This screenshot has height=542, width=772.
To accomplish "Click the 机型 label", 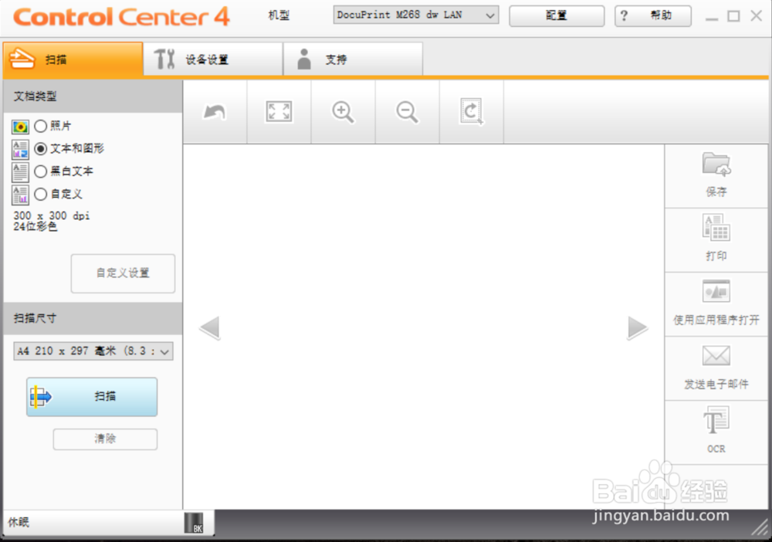I will [279, 15].
